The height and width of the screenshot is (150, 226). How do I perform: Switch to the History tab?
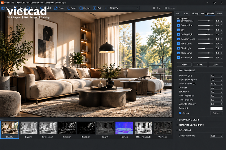195,13
